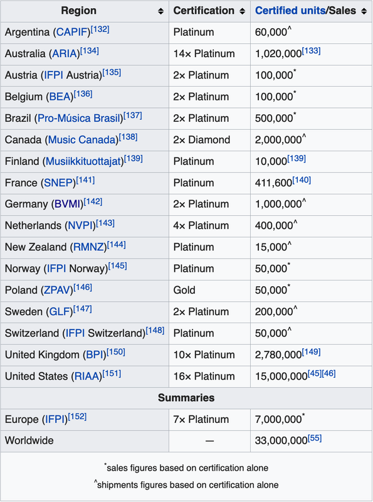Open the Music Canada link

pyautogui.click(x=82, y=139)
